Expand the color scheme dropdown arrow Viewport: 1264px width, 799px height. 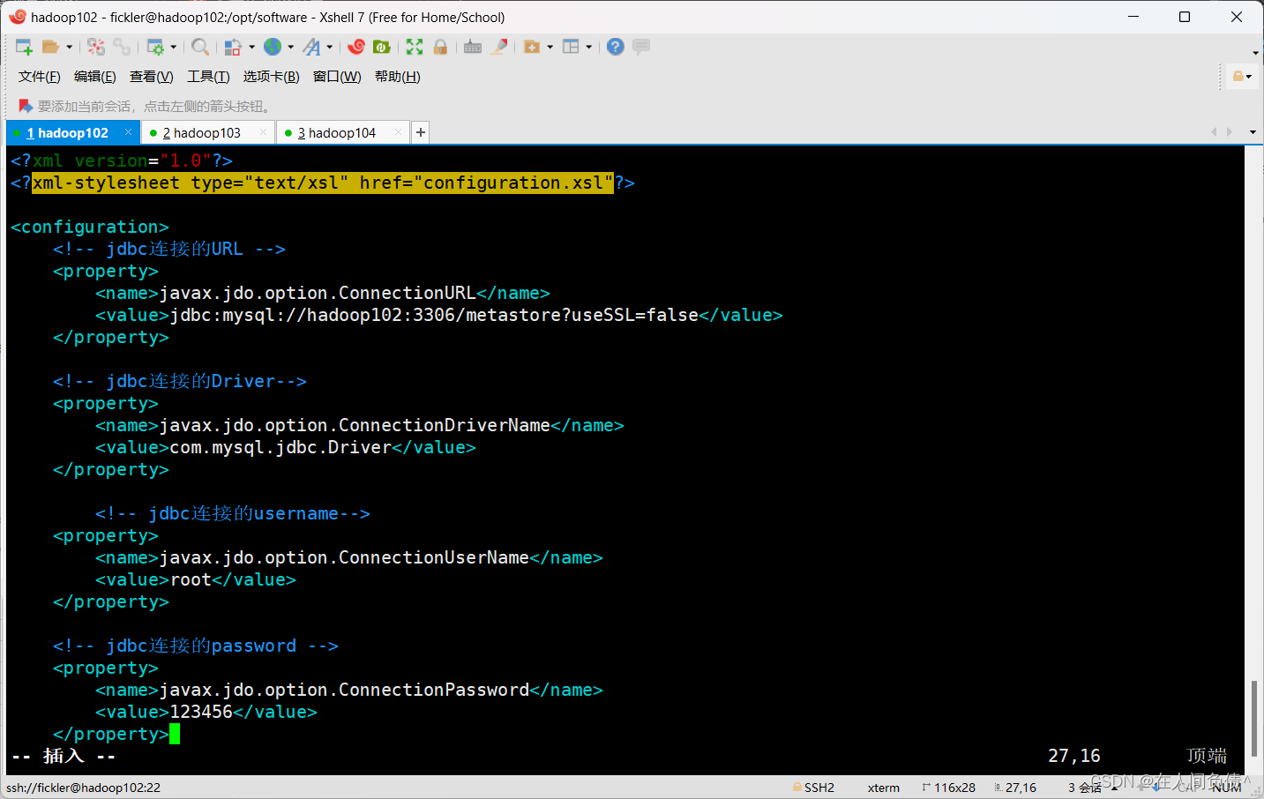251,47
